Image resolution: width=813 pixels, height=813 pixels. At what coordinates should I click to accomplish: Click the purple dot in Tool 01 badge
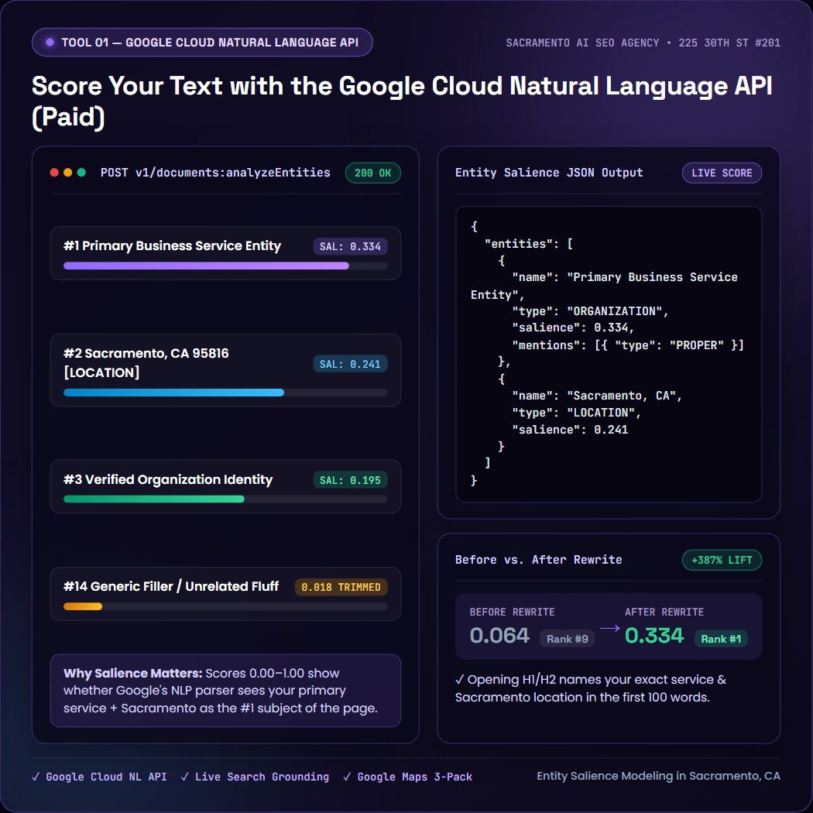[50, 43]
